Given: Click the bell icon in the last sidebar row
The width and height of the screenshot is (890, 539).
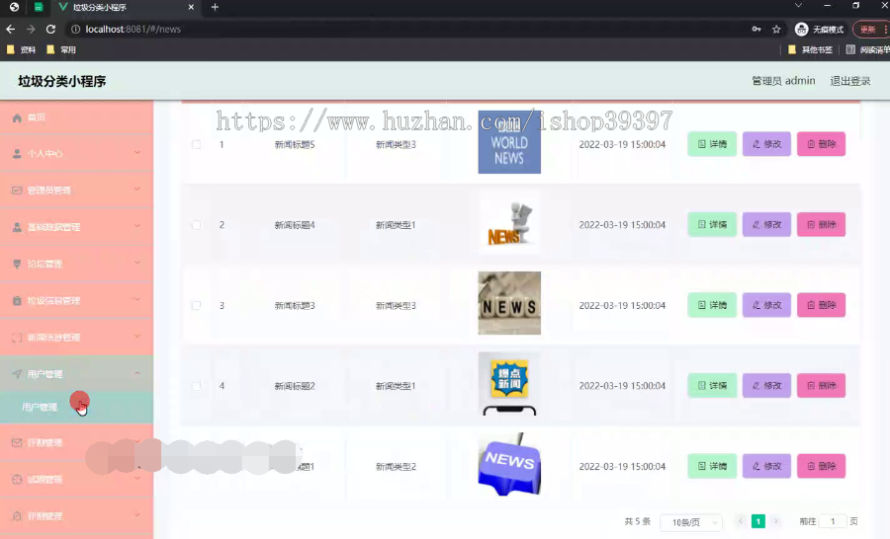Looking at the screenshot, I should coord(17,516).
